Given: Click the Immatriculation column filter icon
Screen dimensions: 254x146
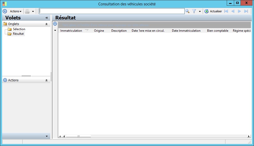Looking at the screenshot, I should pyautogui.click(x=87, y=30).
